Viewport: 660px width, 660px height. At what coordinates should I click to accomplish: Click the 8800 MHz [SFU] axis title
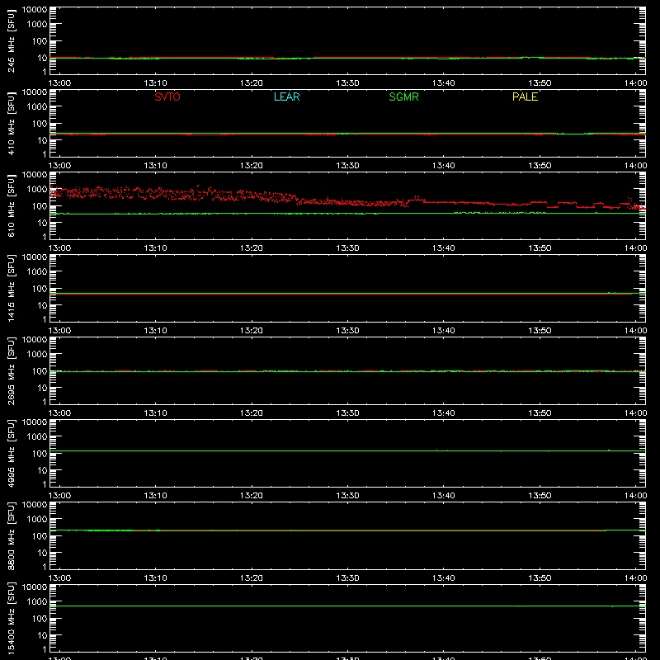(12, 535)
